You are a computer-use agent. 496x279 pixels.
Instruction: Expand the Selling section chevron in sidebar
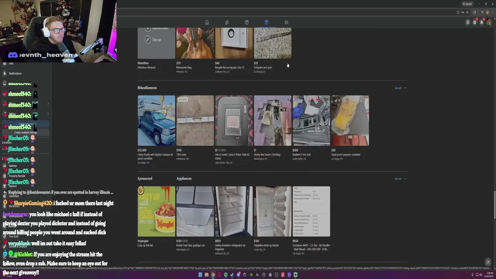tap(48, 114)
